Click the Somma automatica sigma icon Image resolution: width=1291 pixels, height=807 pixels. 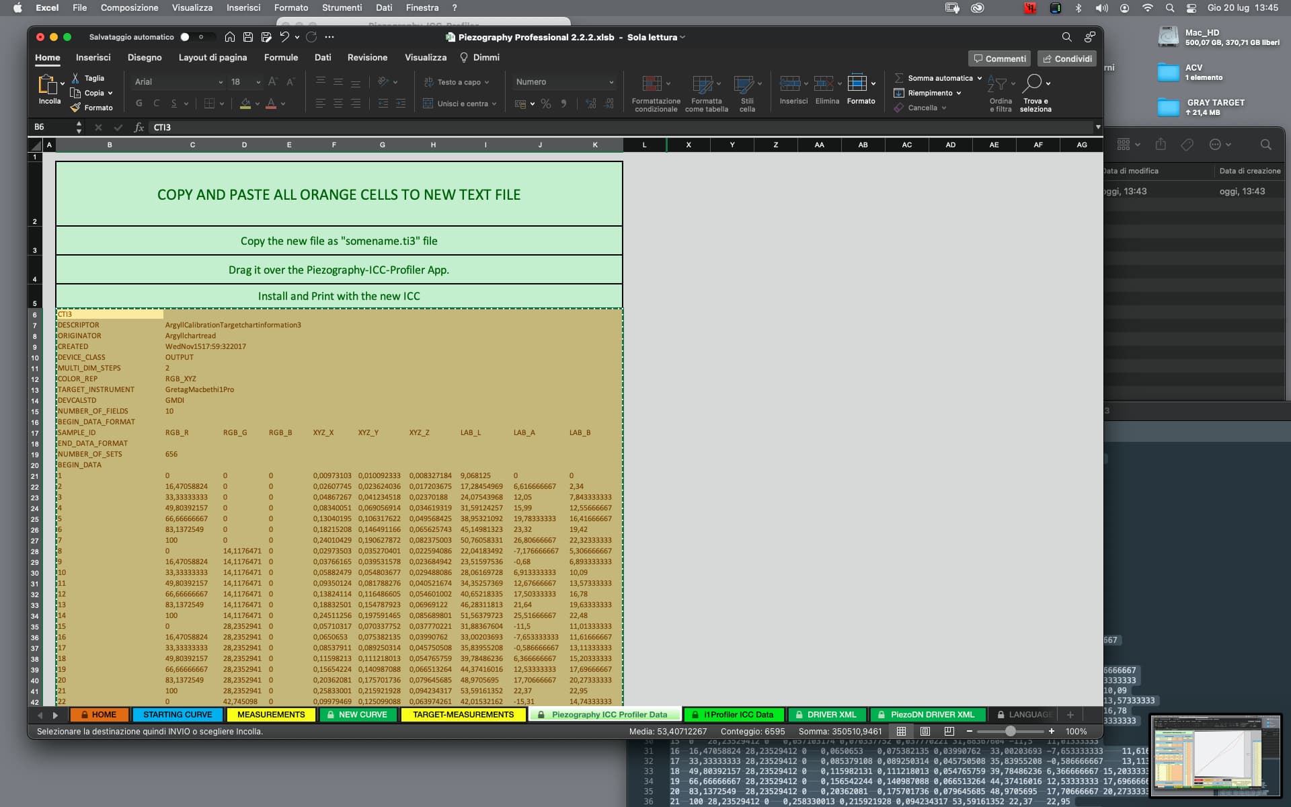tap(899, 78)
